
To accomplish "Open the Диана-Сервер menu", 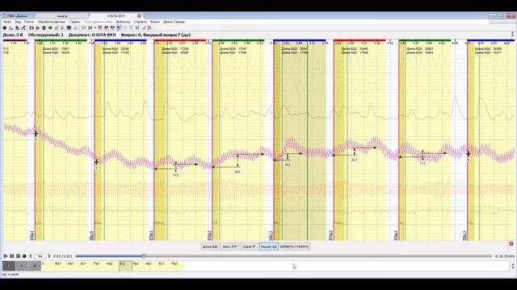I will (174, 22).
